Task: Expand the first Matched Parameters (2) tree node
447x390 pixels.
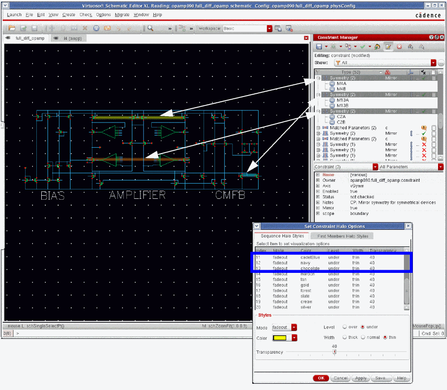Action: [x=318, y=128]
